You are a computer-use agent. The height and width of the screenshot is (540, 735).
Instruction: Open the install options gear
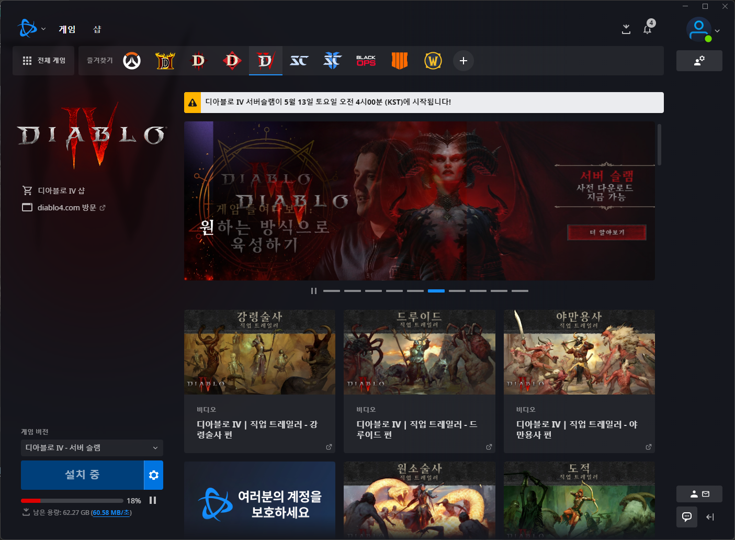pyautogui.click(x=154, y=475)
